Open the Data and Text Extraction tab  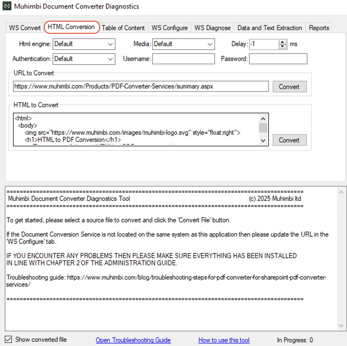click(269, 28)
